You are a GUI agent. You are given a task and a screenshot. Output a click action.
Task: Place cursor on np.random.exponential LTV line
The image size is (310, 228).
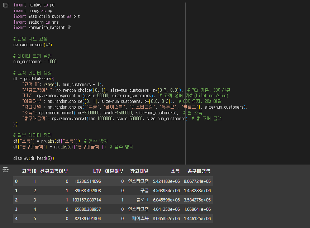125,96
